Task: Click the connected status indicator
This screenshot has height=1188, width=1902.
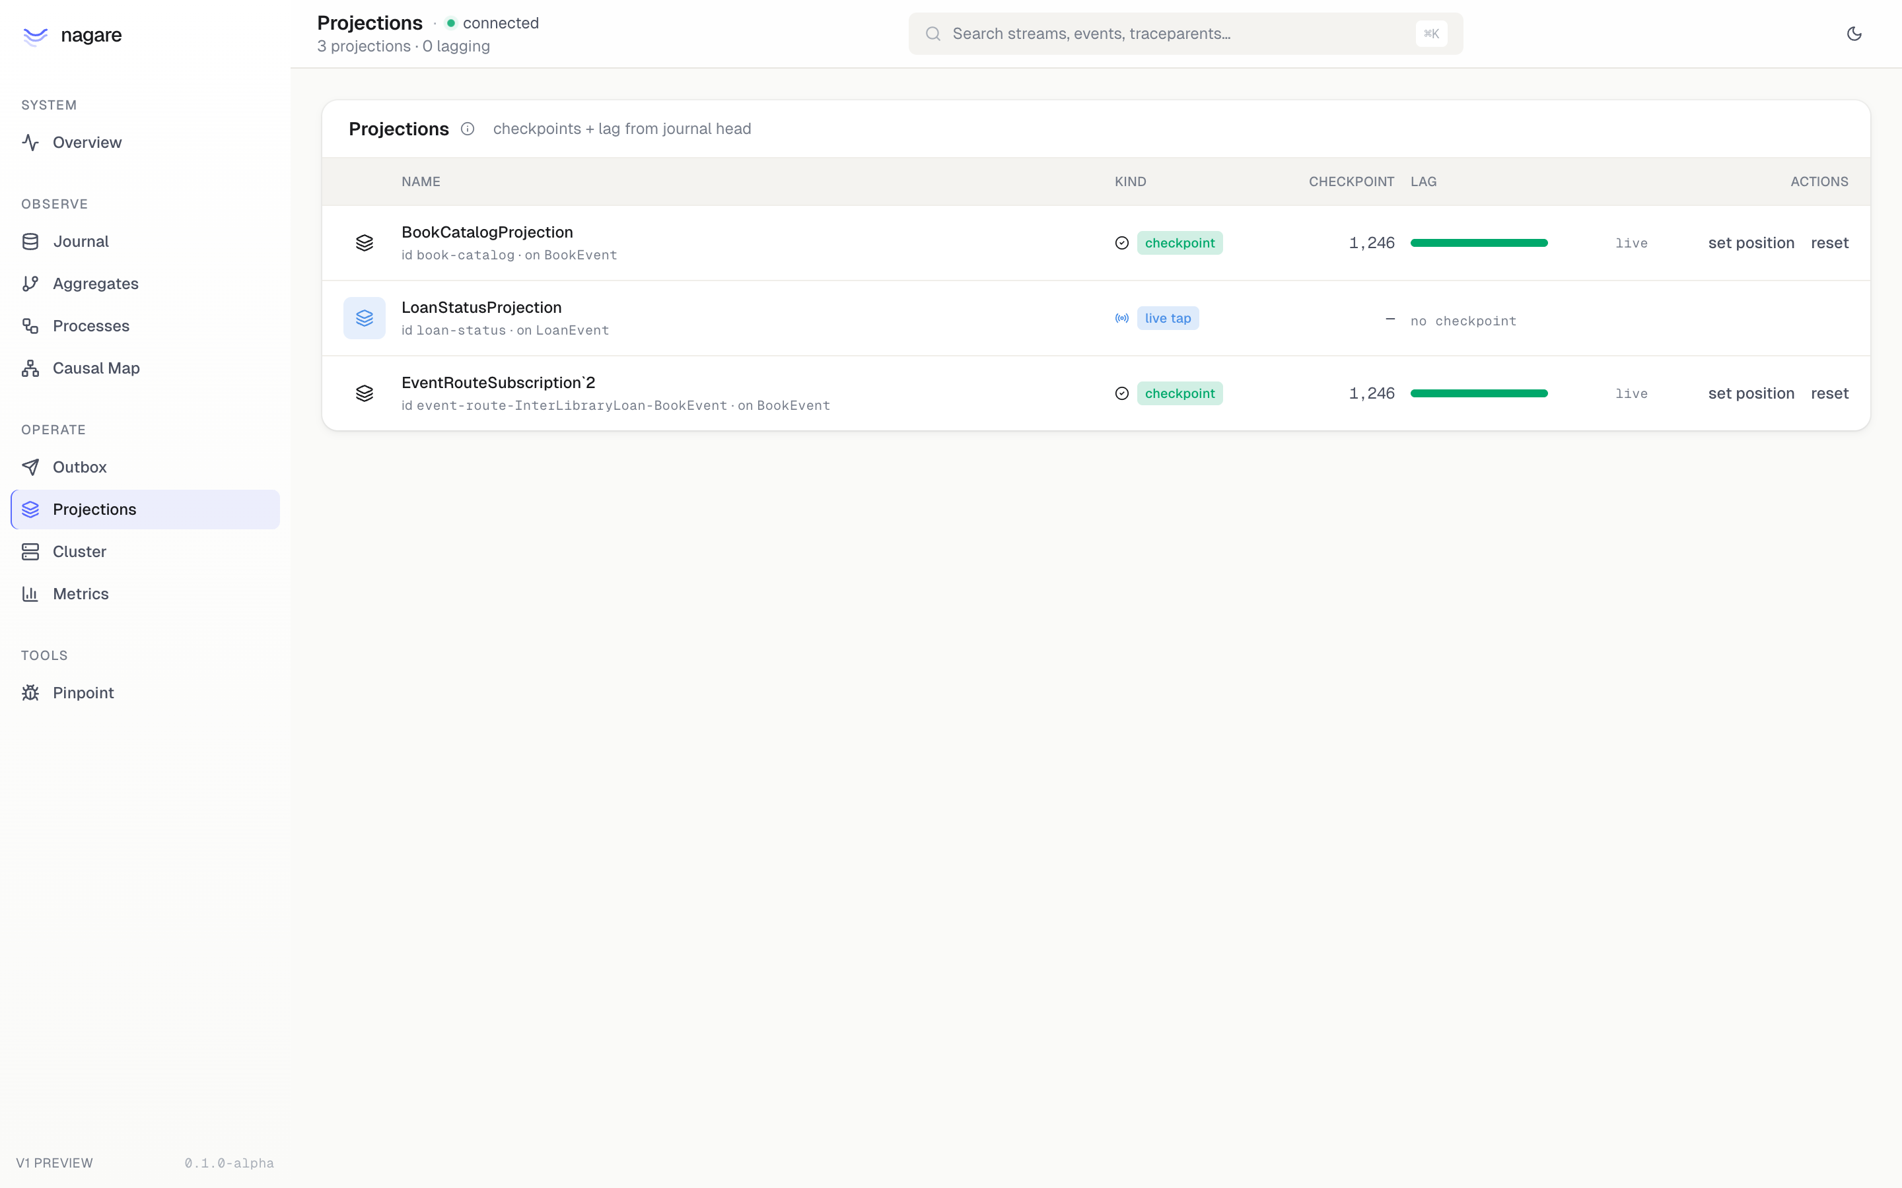Action: 493,23
